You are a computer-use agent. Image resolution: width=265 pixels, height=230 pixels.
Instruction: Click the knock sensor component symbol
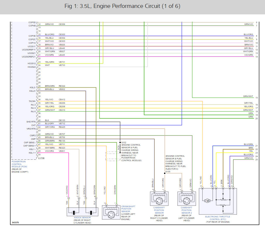pos(83,212)
